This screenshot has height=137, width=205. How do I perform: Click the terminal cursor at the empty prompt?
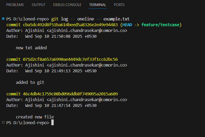[53, 123]
